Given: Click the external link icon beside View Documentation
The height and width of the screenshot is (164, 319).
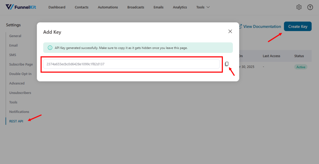Looking at the screenshot, I should pyautogui.click(x=240, y=26).
